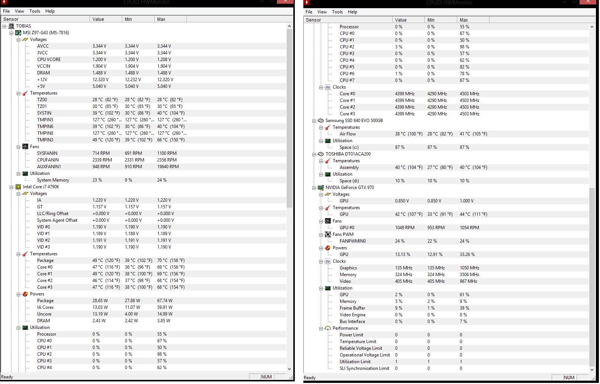
Task: Click the Intel CPU Temperatures thermometer icon
Action: (x=25, y=254)
